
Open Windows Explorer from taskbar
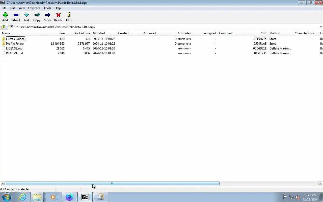(x=37, y=197)
